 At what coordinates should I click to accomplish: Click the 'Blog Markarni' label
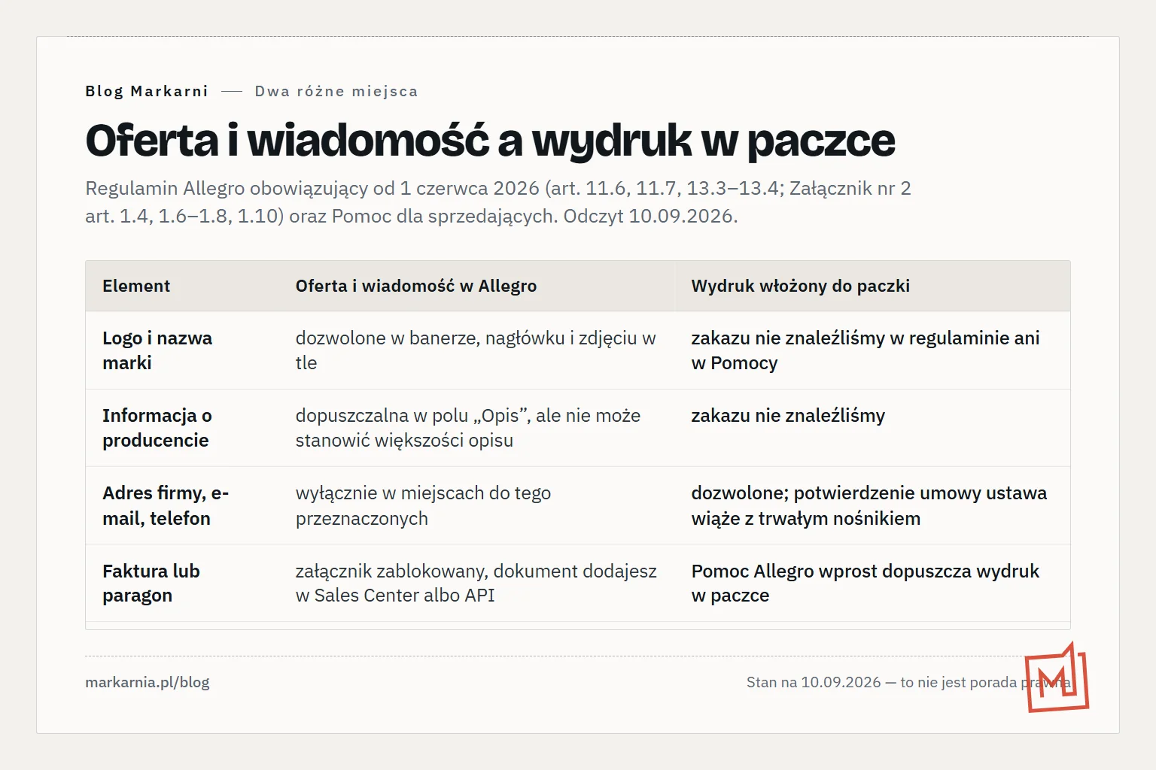tap(147, 91)
